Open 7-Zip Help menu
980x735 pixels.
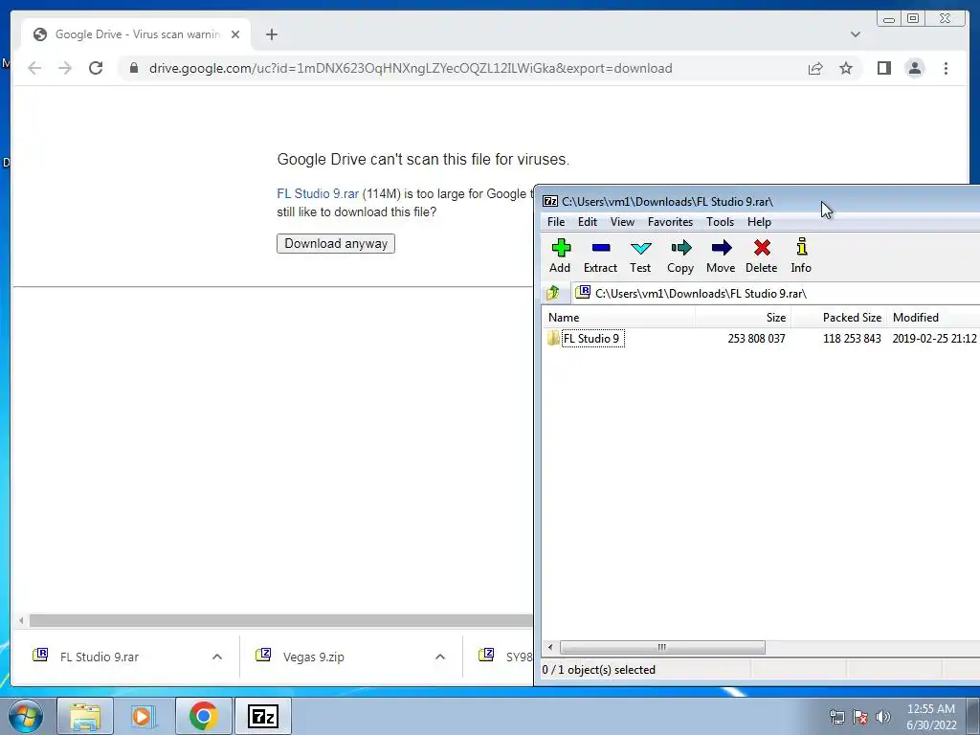coord(759,222)
